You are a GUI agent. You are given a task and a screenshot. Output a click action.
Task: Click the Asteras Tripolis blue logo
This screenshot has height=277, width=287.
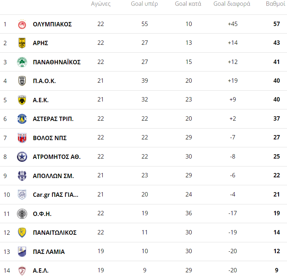[x=22, y=119]
